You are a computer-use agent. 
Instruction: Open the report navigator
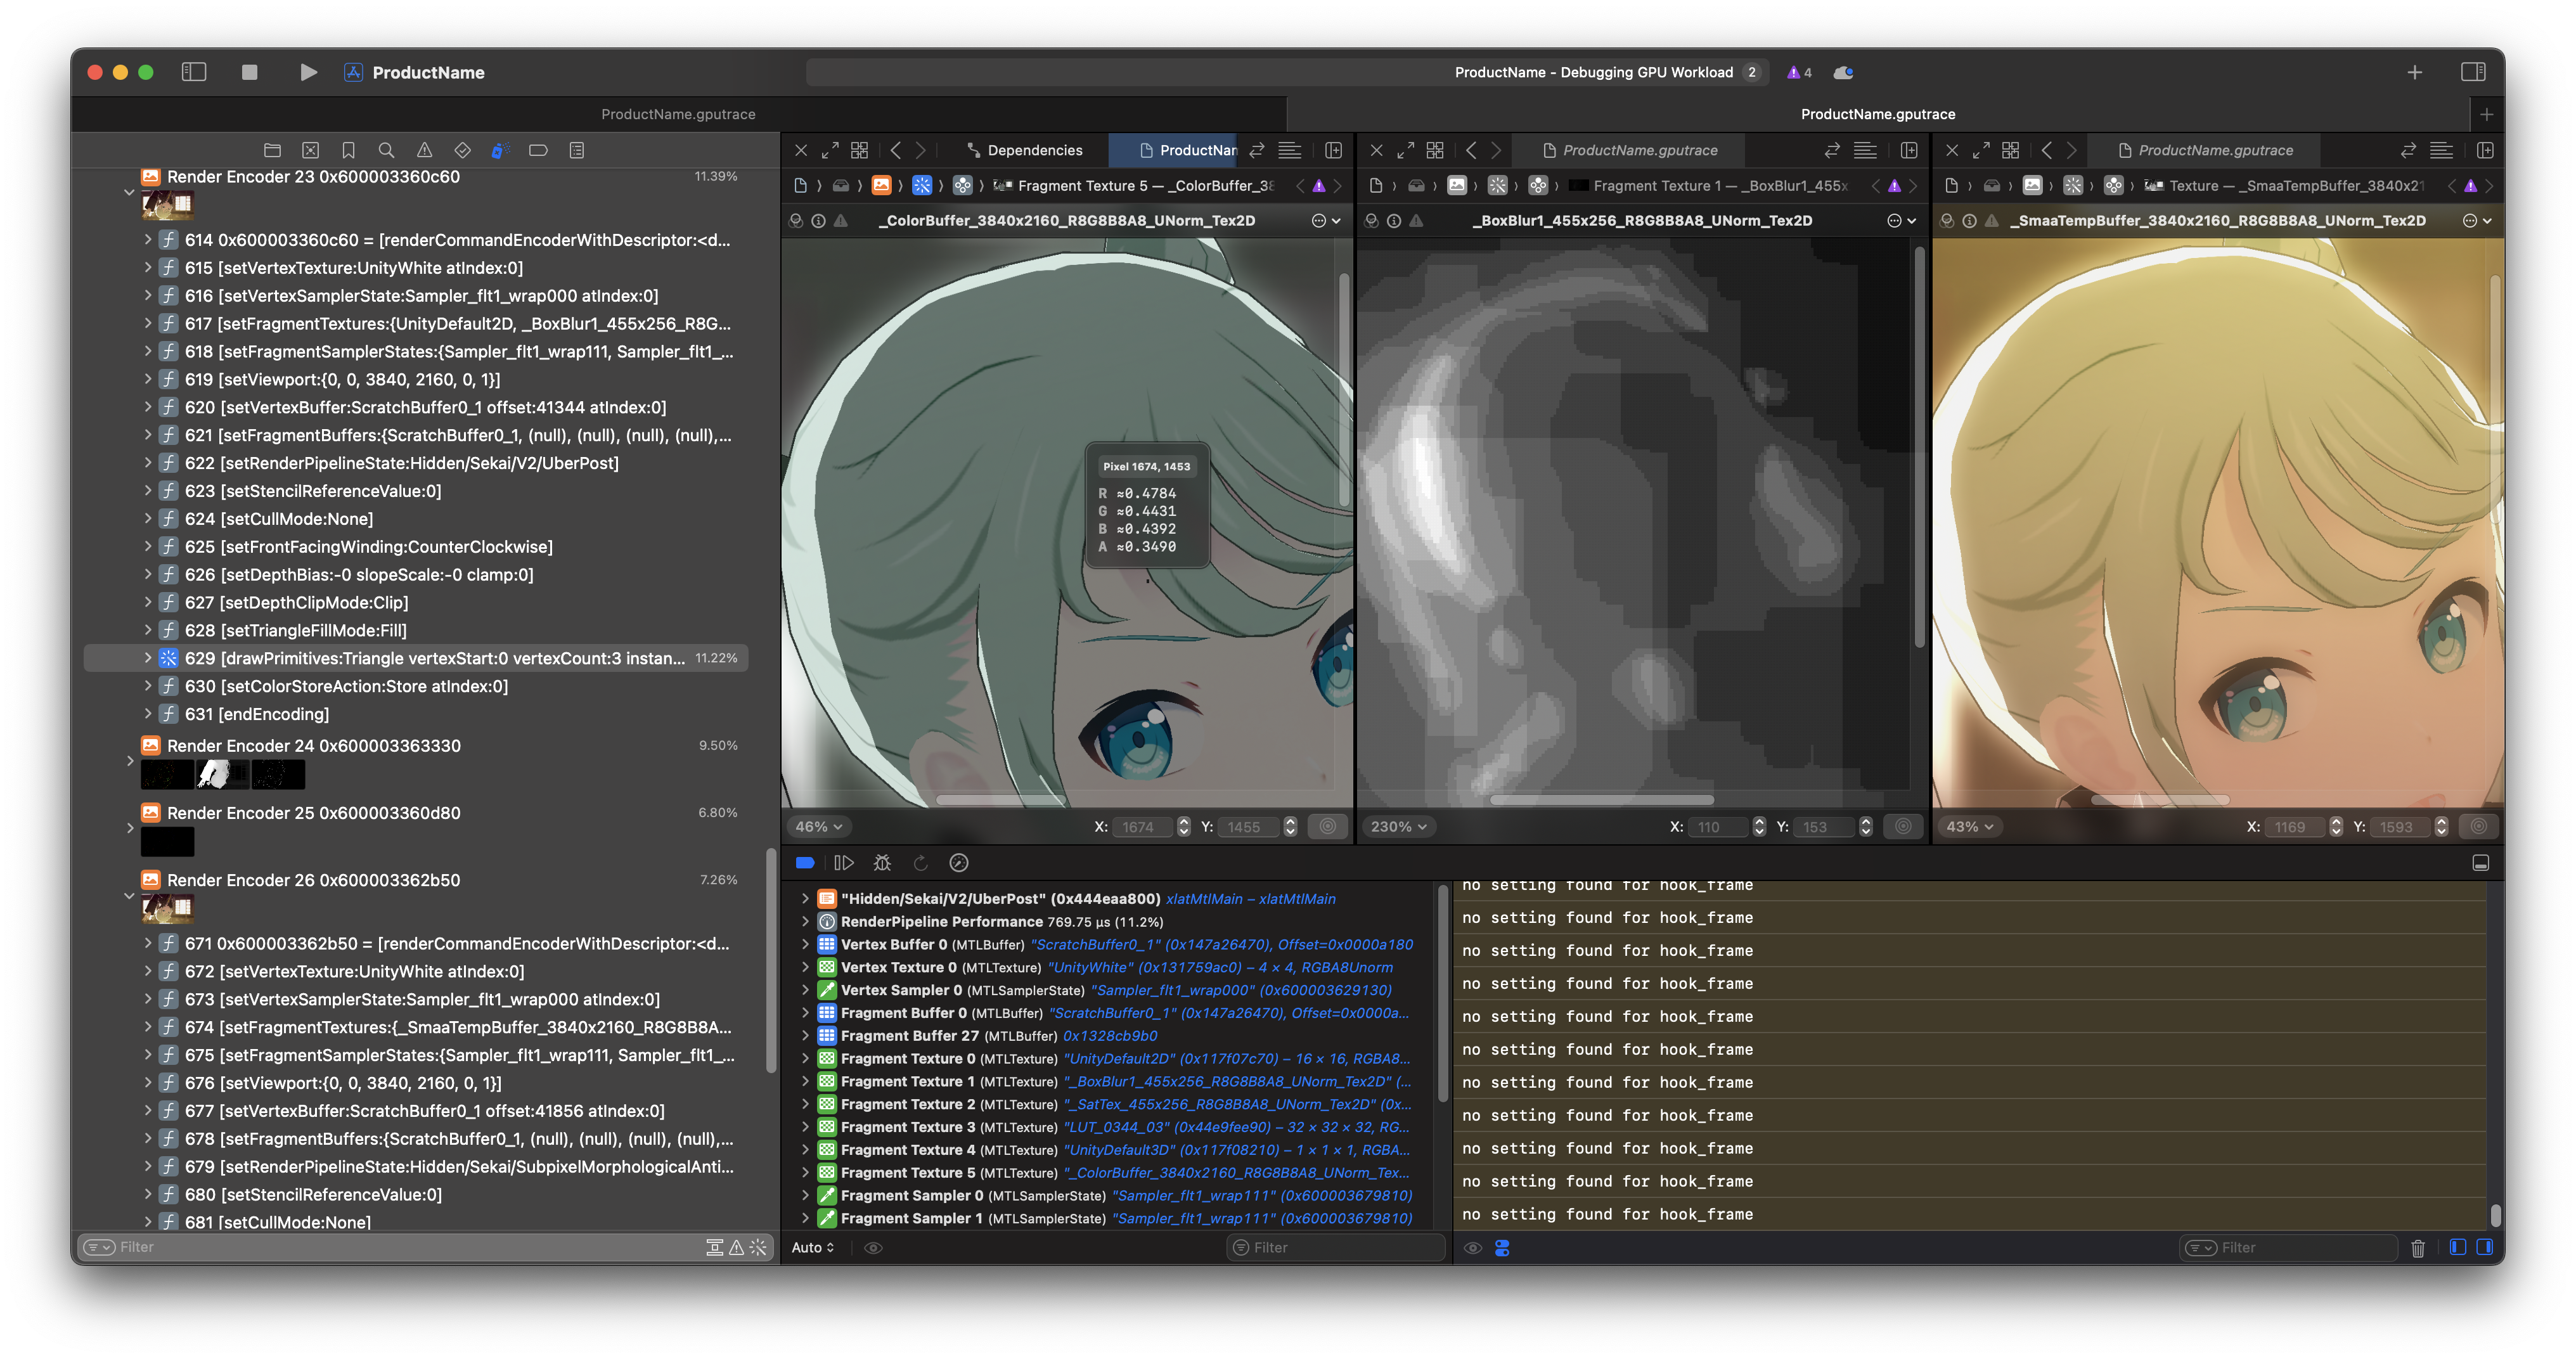click(x=576, y=150)
